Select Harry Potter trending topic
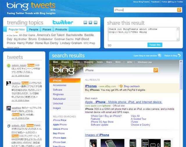Screen dimensions: 186x147 pyautogui.click(x=25, y=43)
